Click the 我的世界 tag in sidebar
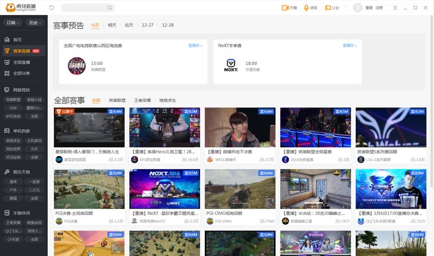Image resolution: width=434 pixels, height=256 pixels. (13, 149)
